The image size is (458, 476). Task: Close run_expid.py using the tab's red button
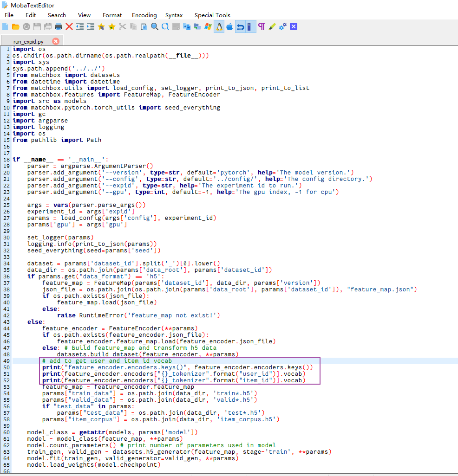click(56, 41)
